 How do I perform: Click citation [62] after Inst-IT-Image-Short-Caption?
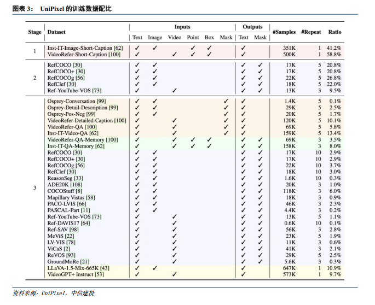tap(118, 48)
